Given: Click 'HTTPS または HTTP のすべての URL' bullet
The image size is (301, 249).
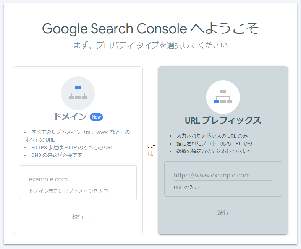Looking at the screenshot, I should pyautogui.click(x=72, y=148).
